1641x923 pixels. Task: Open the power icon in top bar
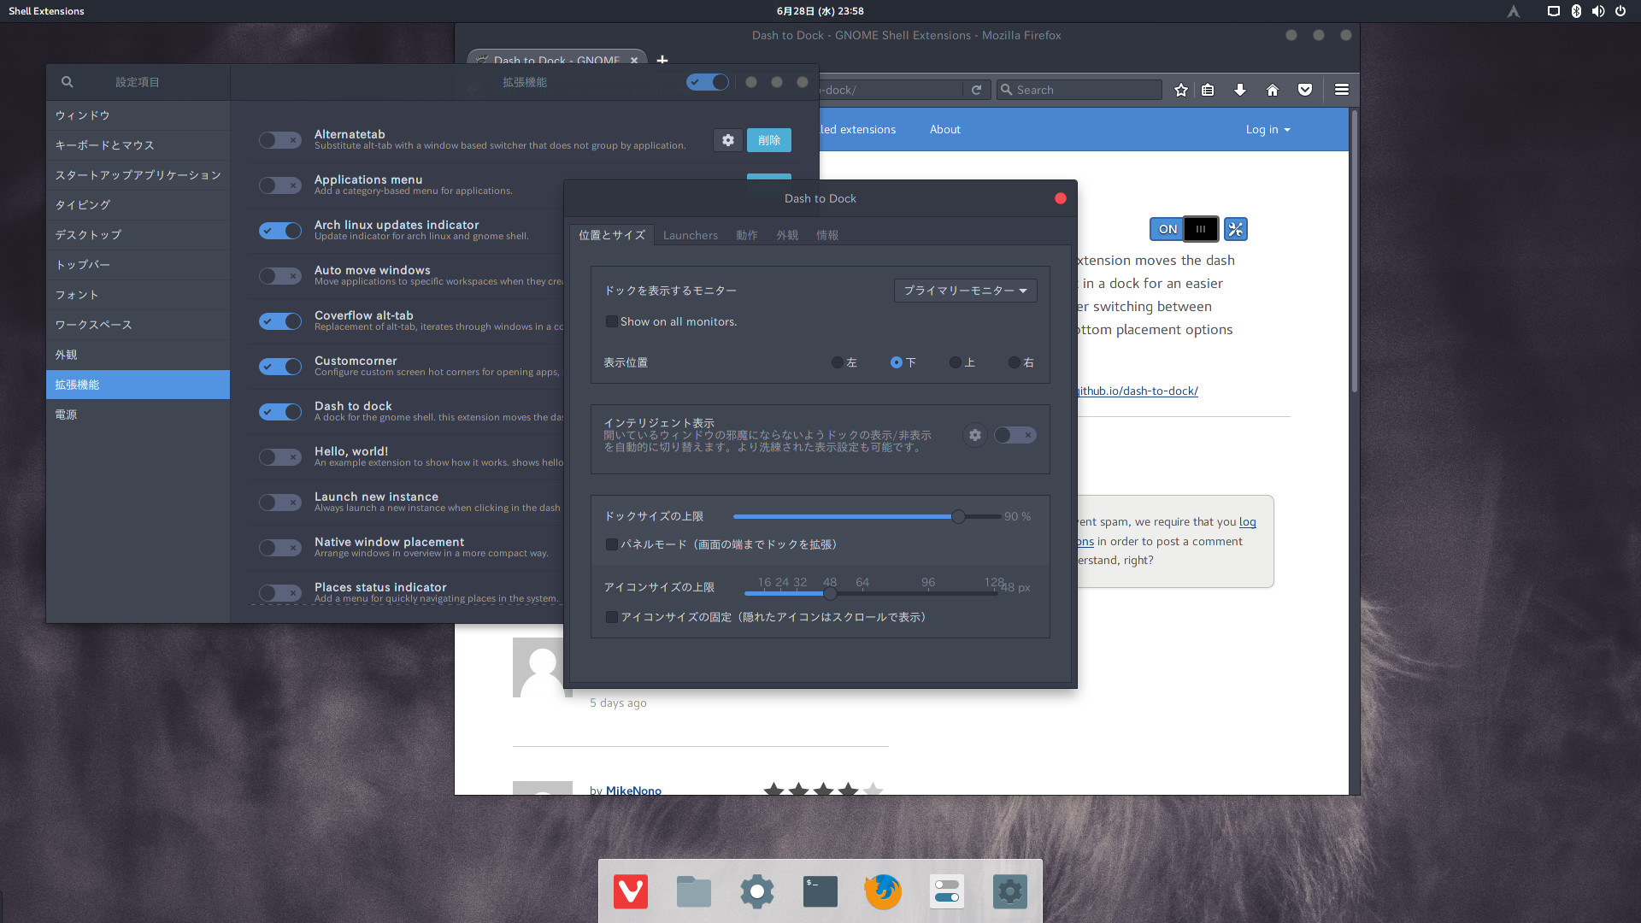[1620, 11]
